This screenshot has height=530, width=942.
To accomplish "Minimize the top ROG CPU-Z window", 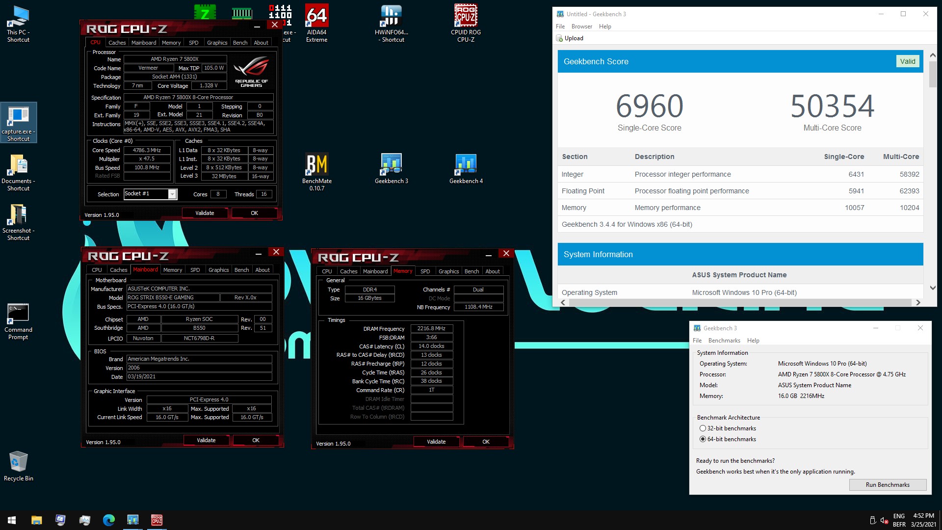I will [257, 26].
